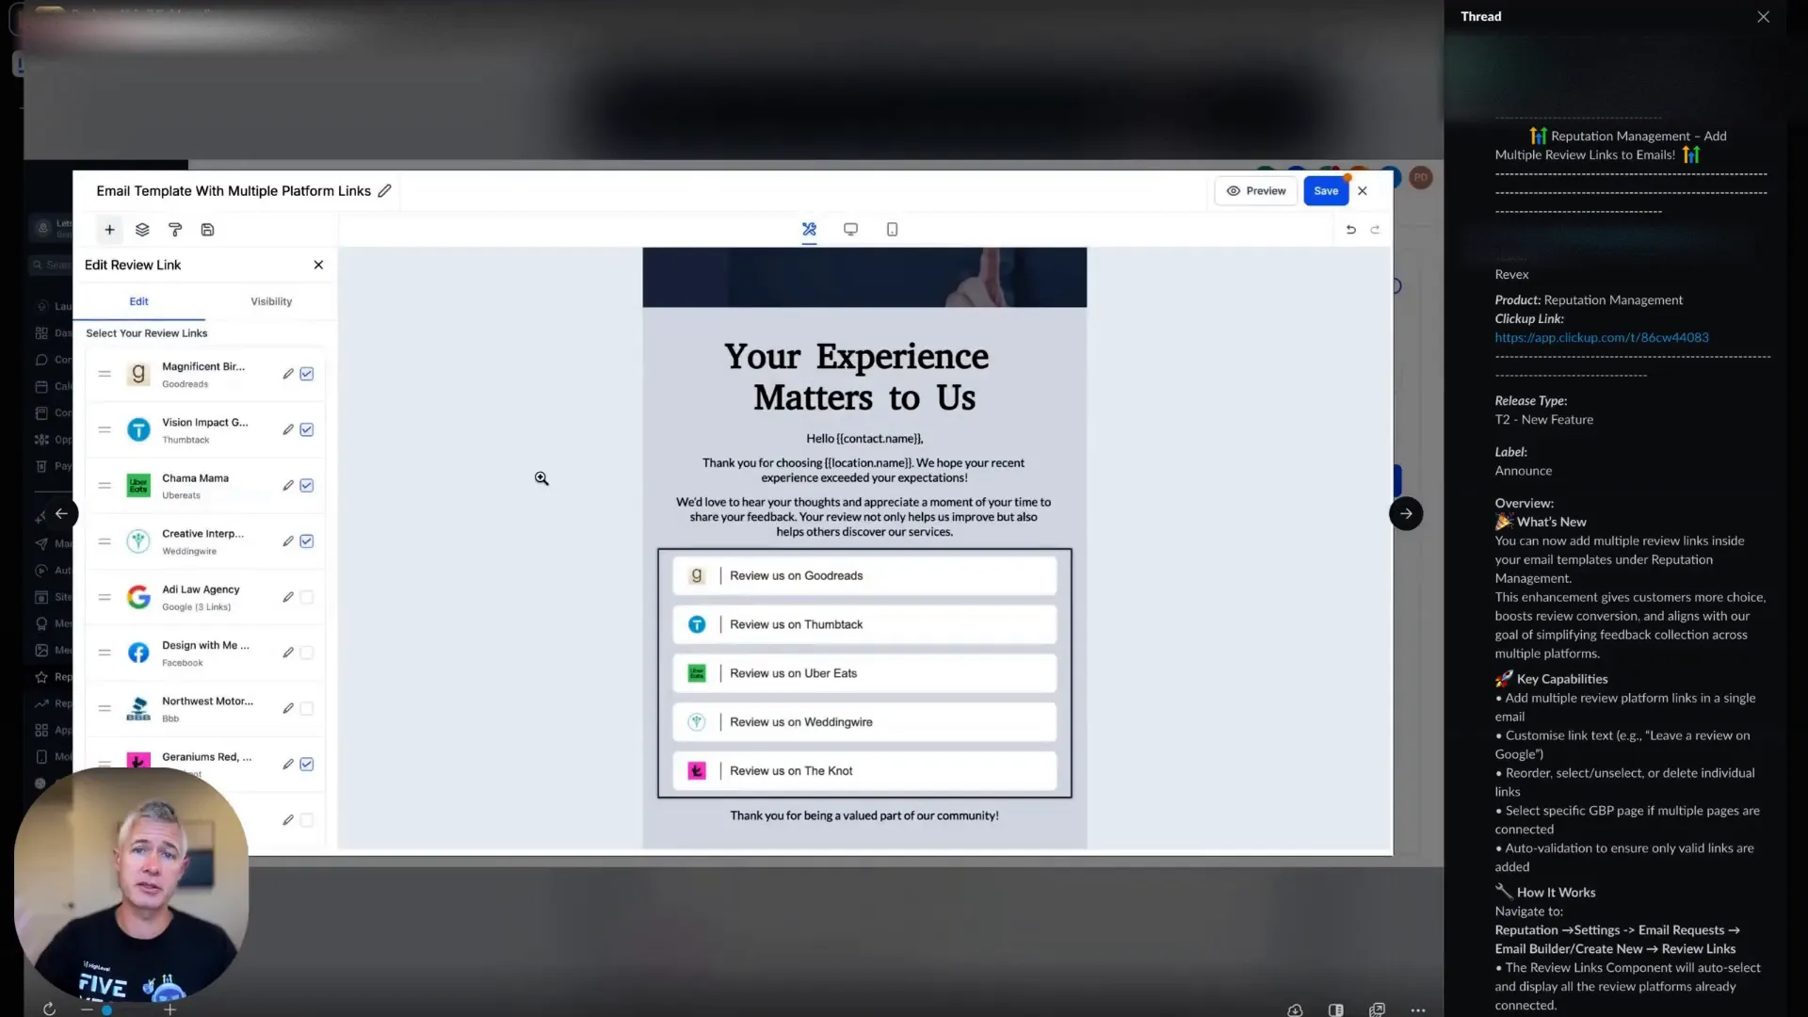The height and width of the screenshot is (1017, 1808).
Task: Click Thank you for being valued footer text
Action: (x=864, y=815)
